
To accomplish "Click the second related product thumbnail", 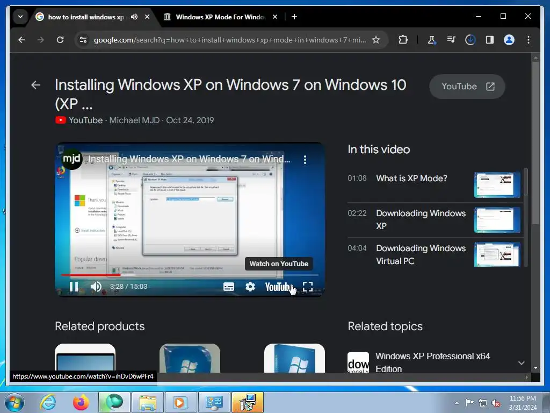I will pos(190,358).
